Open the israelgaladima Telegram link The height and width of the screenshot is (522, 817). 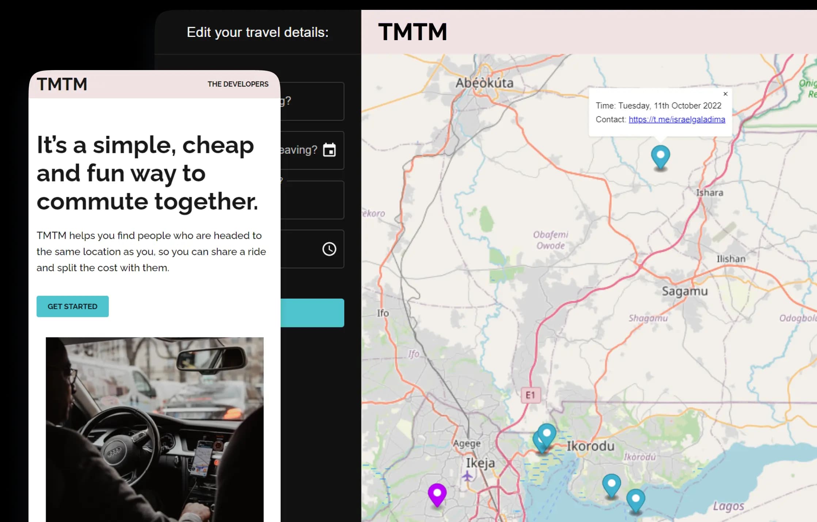point(677,119)
